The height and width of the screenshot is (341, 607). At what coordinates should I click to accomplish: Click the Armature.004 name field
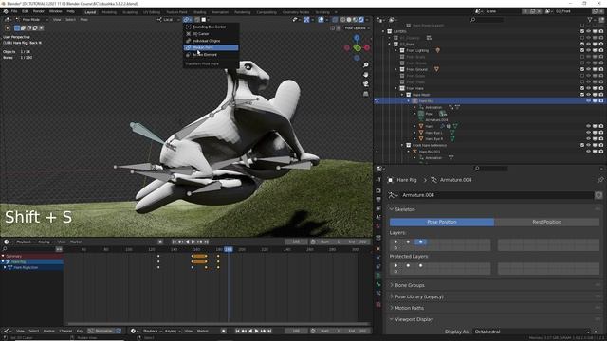click(496, 195)
